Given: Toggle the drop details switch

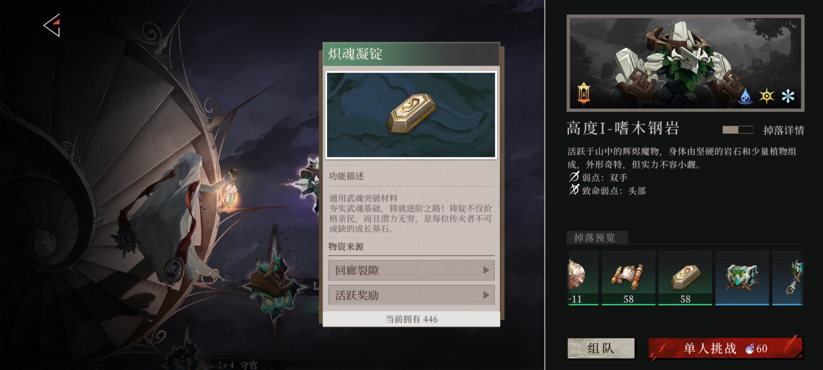Looking at the screenshot, I should pyautogui.click(x=738, y=130).
